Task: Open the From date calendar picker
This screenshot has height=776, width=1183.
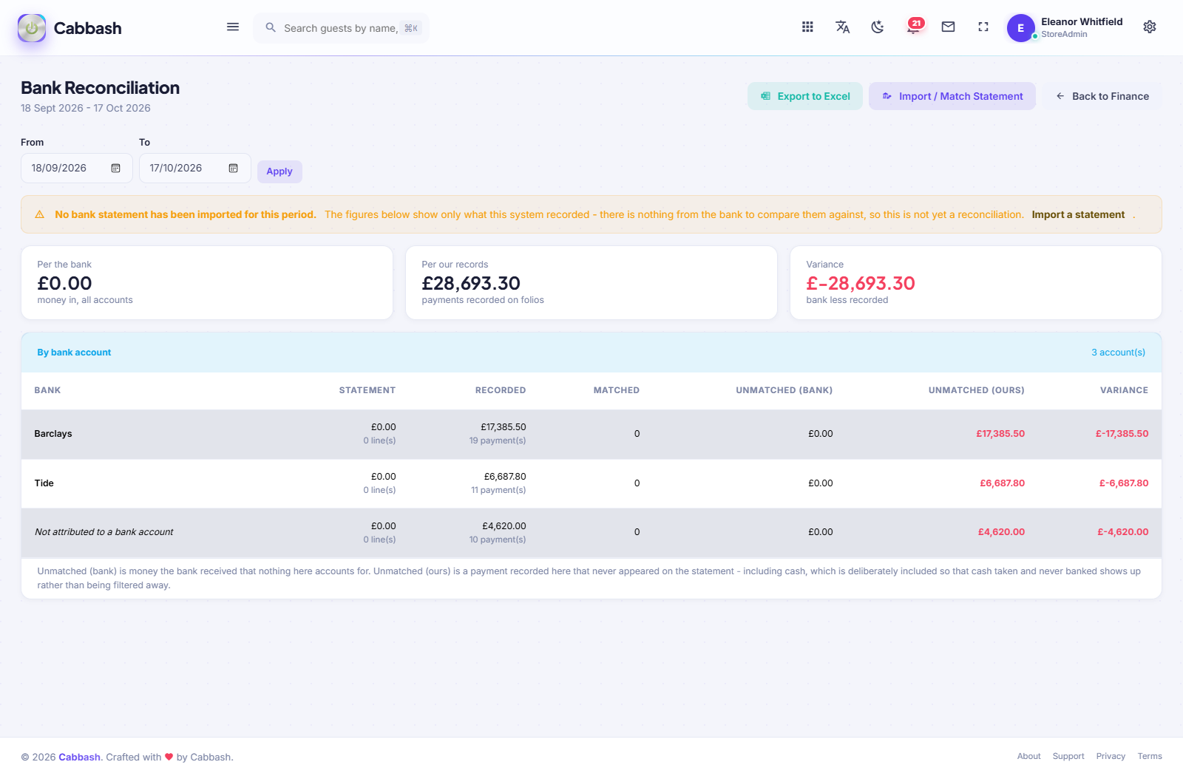Action: [116, 169]
